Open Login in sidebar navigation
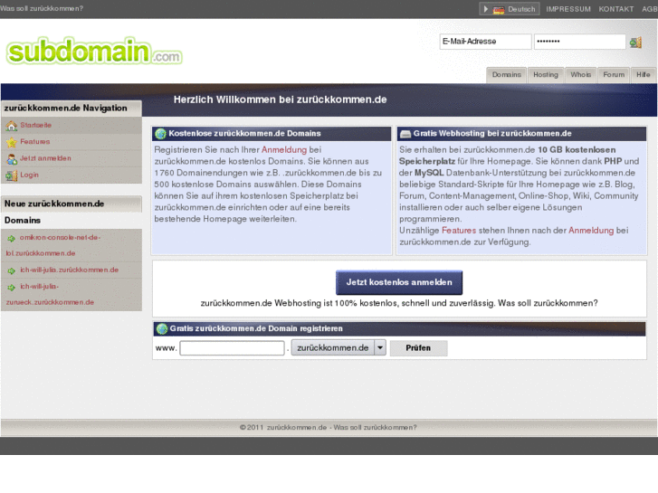Screen dimensions: 658x493 coord(29,175)
